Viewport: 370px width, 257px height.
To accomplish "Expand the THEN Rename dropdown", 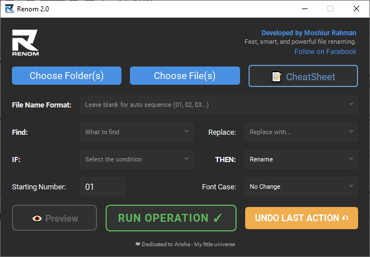I will [351, 159].
